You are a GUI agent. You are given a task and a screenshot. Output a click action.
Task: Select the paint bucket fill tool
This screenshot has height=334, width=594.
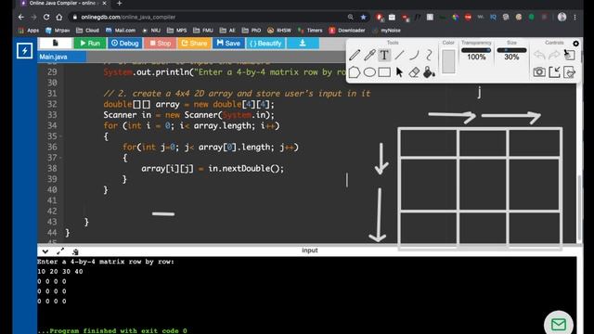[x=429, y=72]
